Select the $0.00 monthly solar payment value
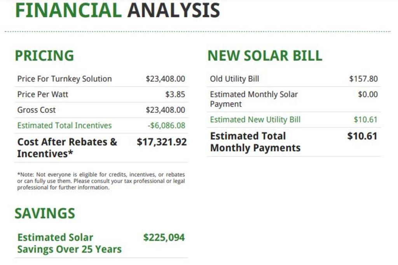 (368, 95)
